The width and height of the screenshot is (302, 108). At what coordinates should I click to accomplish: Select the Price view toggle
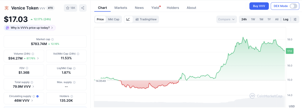[100, 19]
